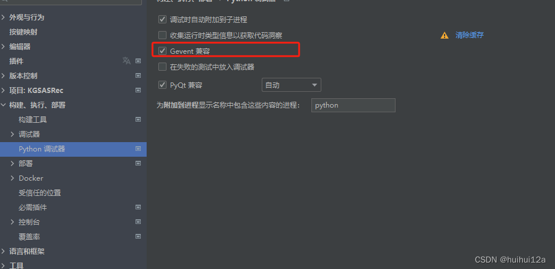Viewport: 555px width, 269px height.
Task: Collapse the 构建、执行、部署 section
Action: tap(3, 105)
